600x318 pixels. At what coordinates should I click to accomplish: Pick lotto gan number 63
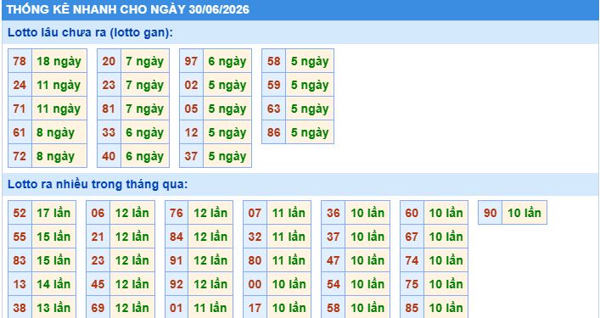click(x=273, y=109)
